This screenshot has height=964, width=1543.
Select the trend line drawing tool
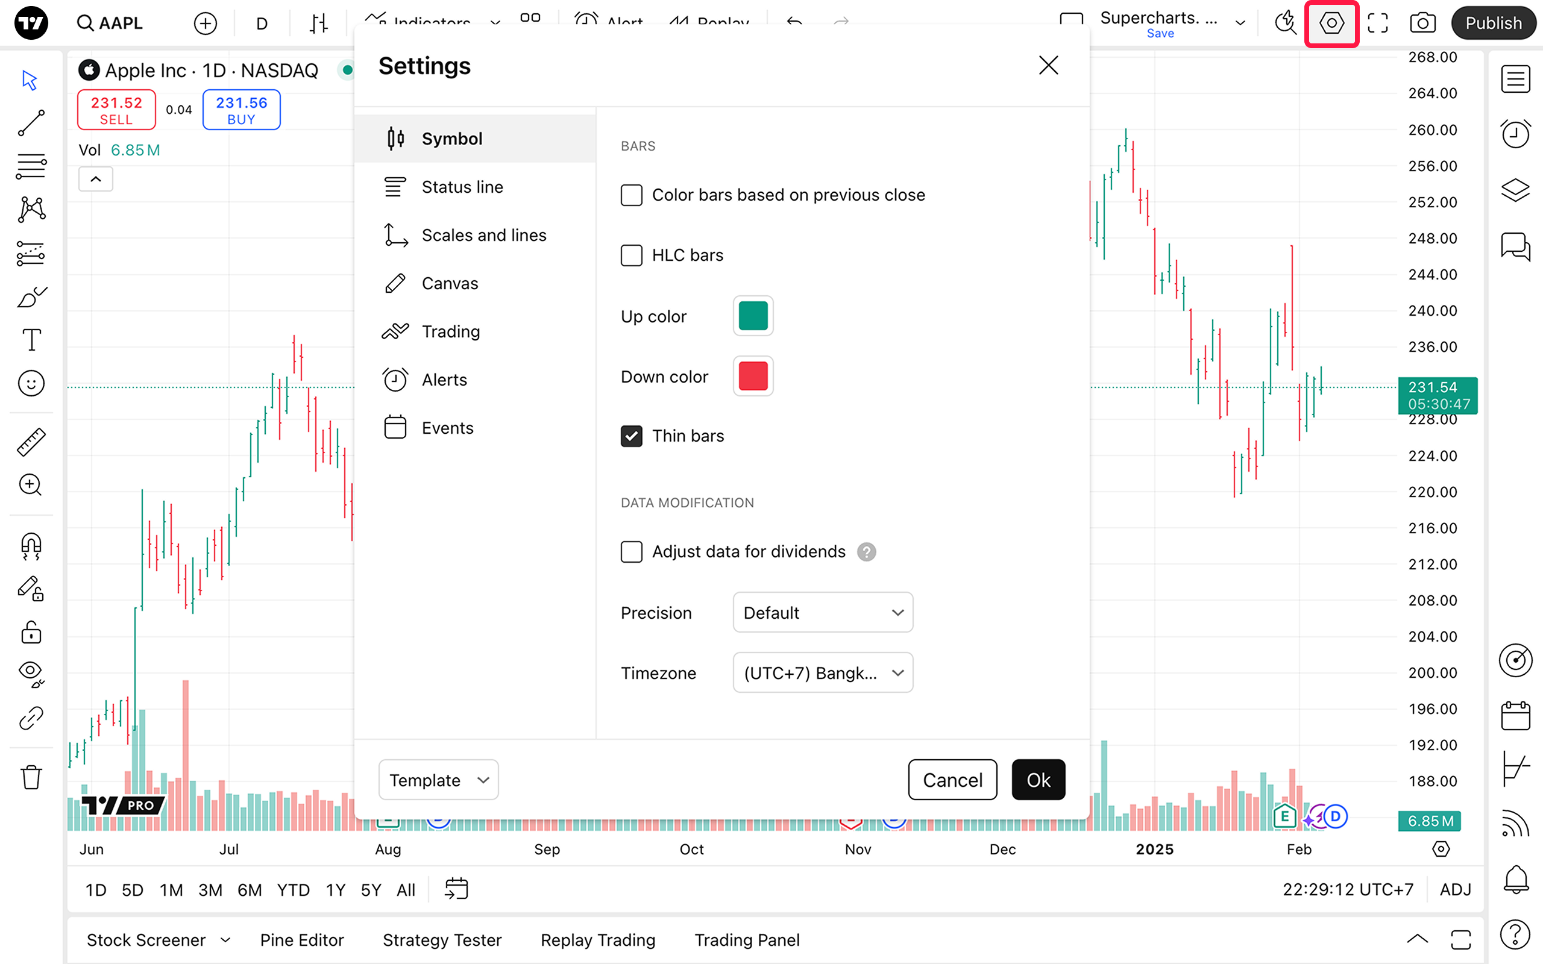31,123
